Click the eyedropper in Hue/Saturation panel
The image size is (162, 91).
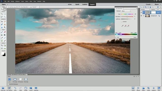click(x=123, y=26)
